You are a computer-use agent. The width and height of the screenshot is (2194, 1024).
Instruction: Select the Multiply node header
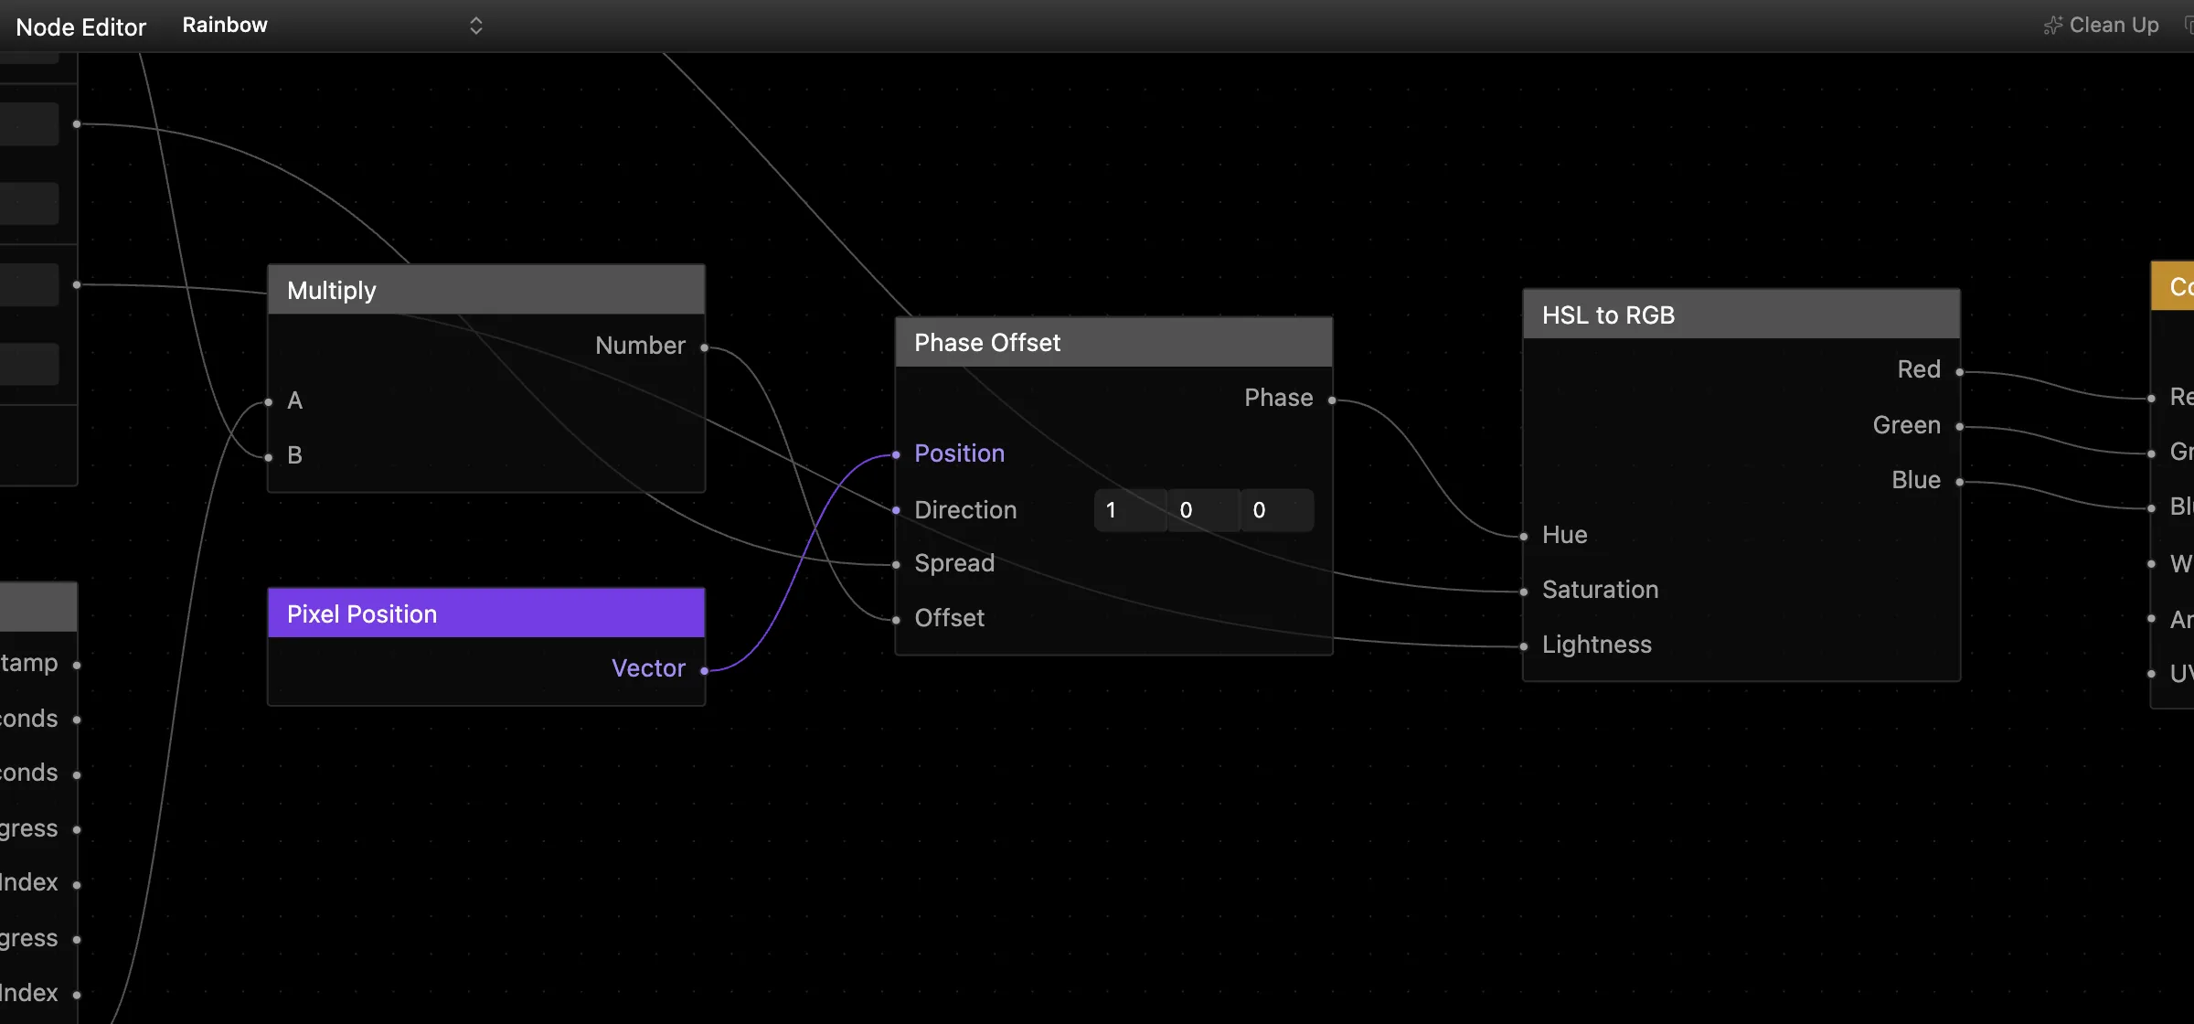click(x=486, y=290)
